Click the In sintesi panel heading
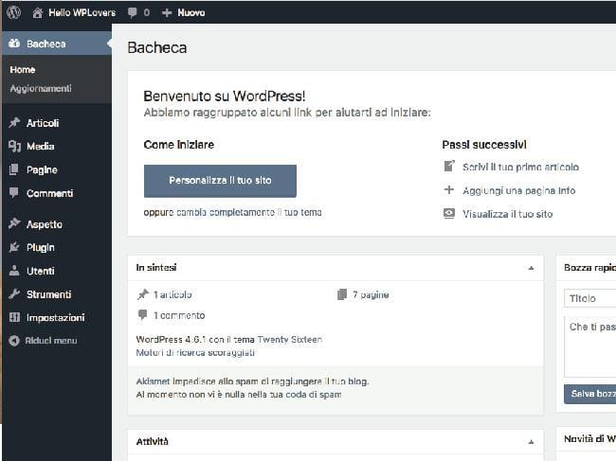 [156, 268]
